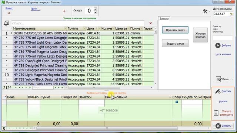The image size is (237, 133).
Task: Go to previous record in products navigator
Action: pos(19,88)
